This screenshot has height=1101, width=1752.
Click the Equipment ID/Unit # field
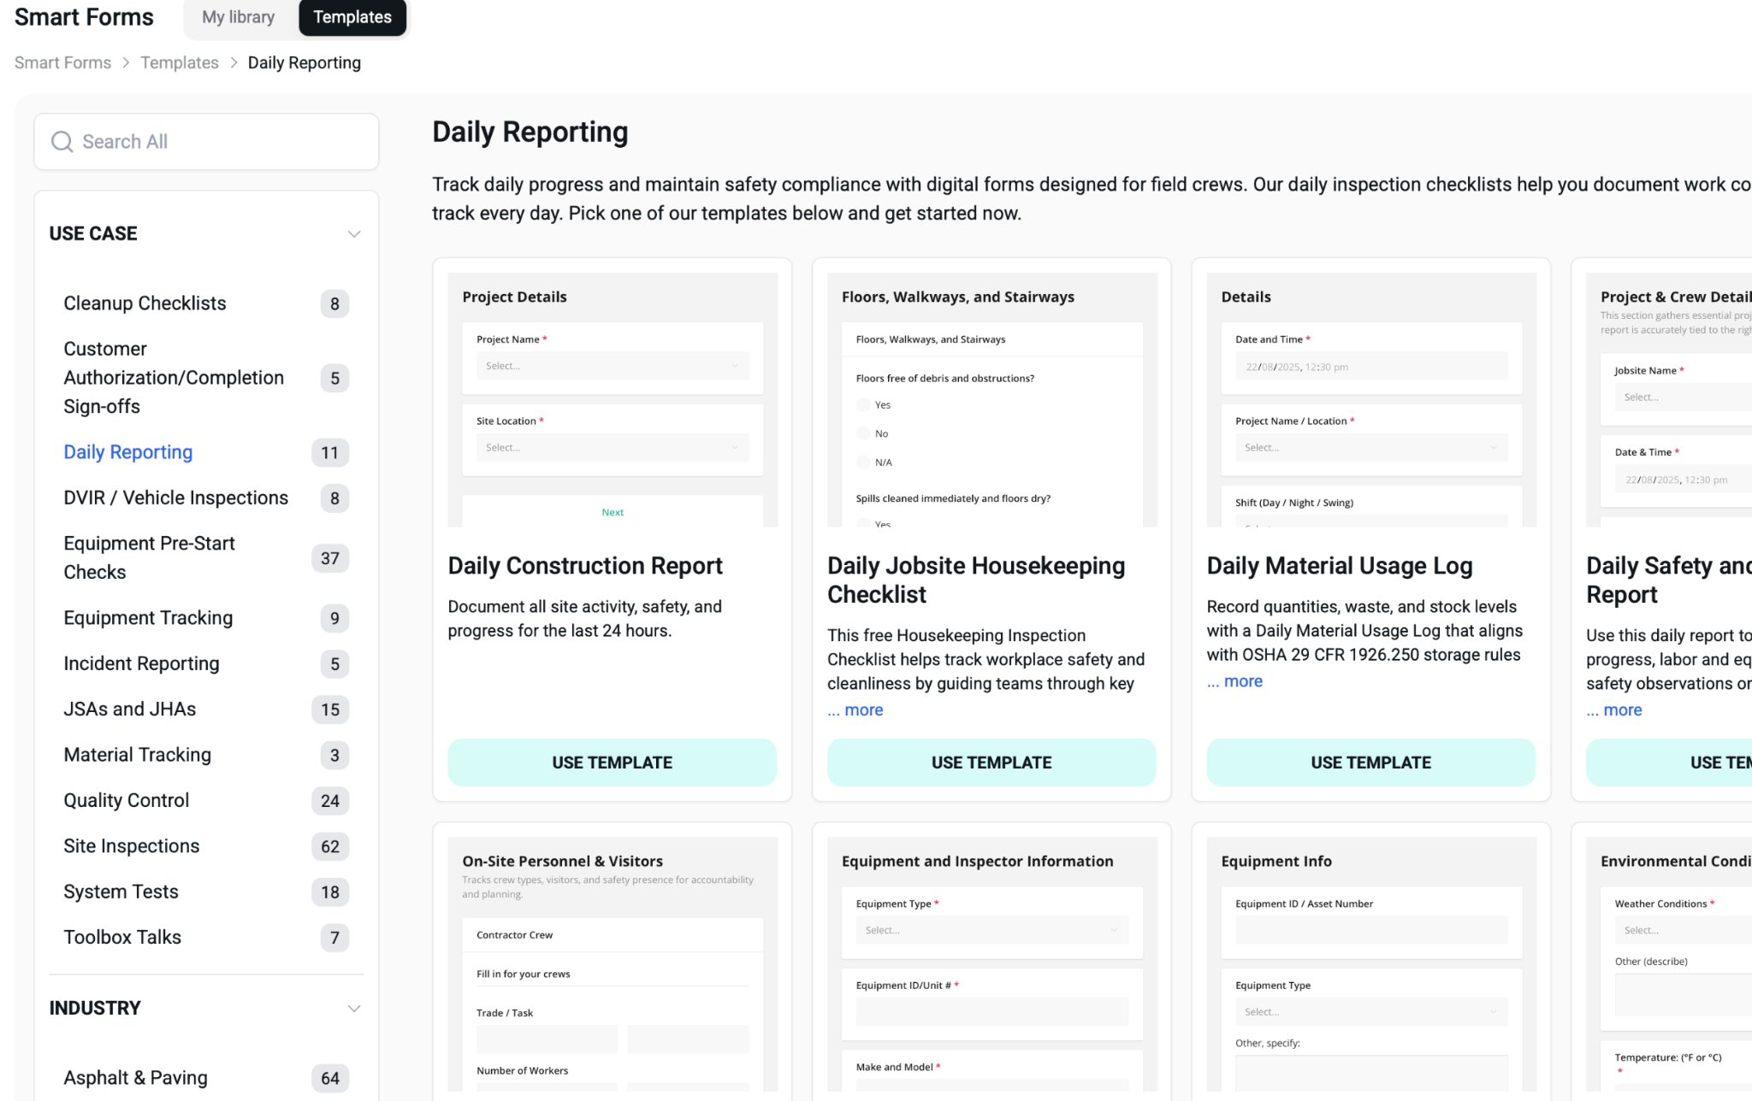click(991, 1012)
